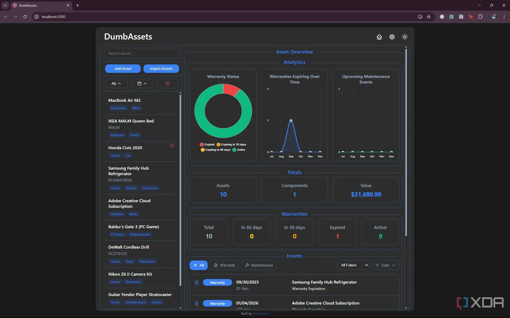Open the All Future dropdown
Screen dimensions: 510x318
point(353,265)
